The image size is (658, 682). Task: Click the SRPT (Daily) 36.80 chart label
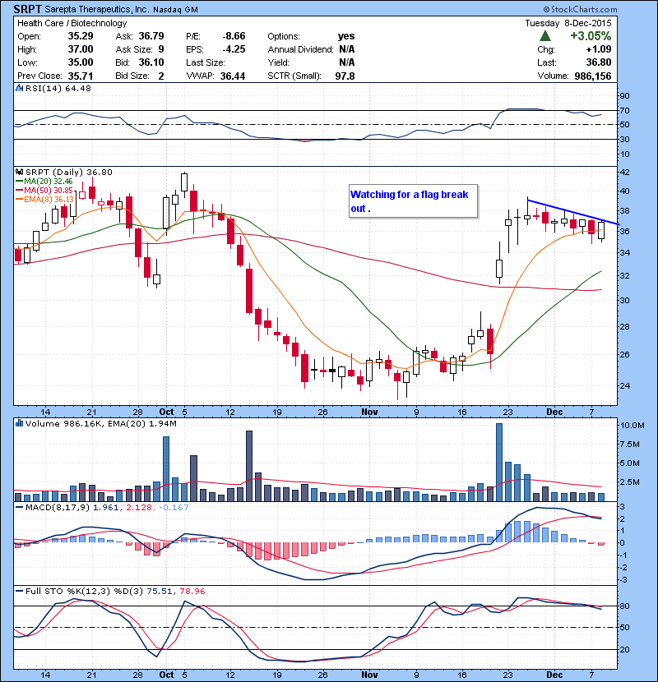point(69,172)
